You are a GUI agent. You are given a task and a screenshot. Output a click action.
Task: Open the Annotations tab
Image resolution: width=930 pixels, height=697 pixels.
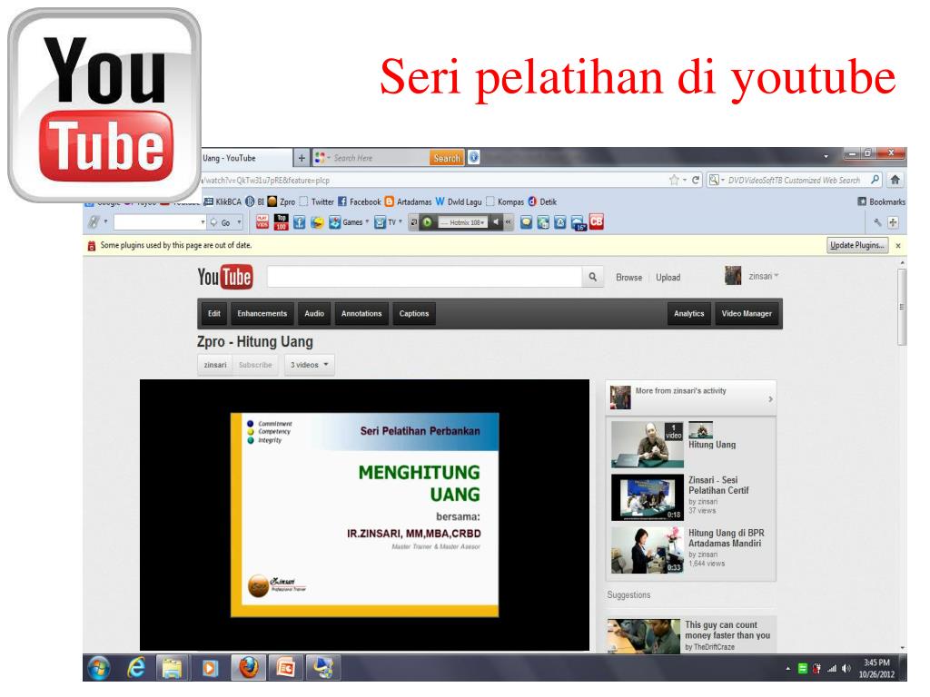(361, 313)
